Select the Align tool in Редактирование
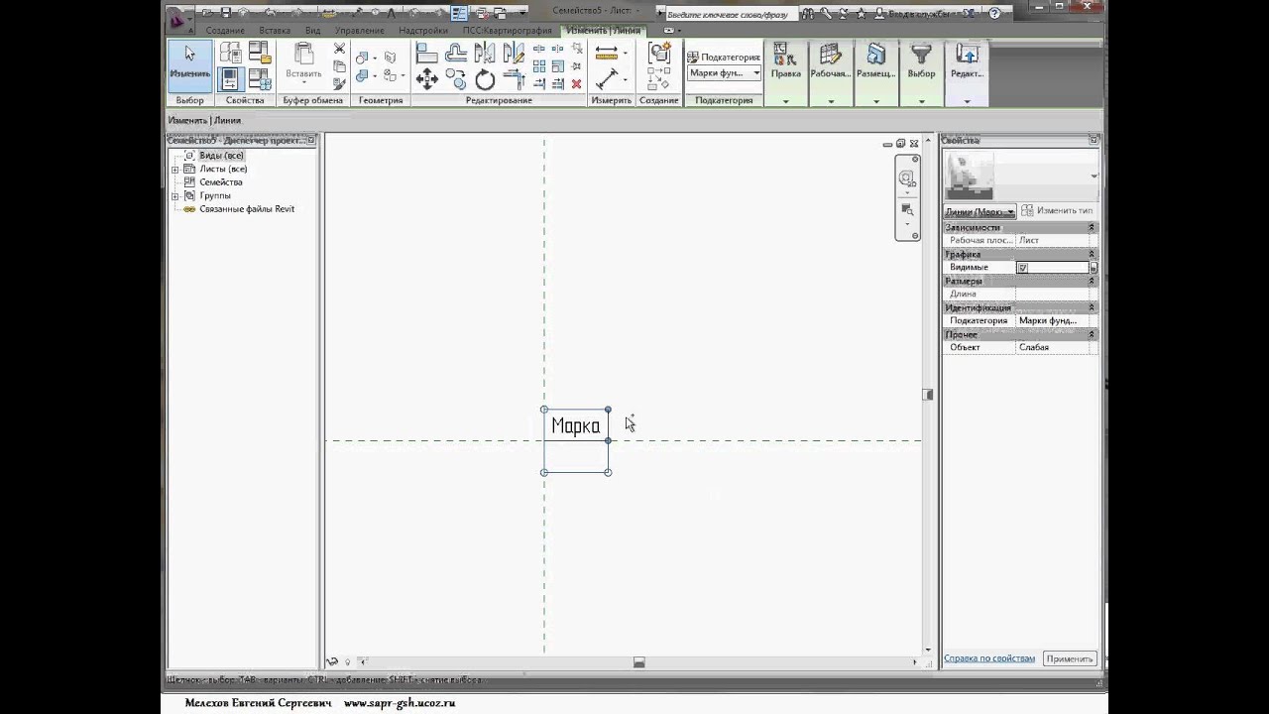This screenshot has width=1269, height=714. point(426,54)
